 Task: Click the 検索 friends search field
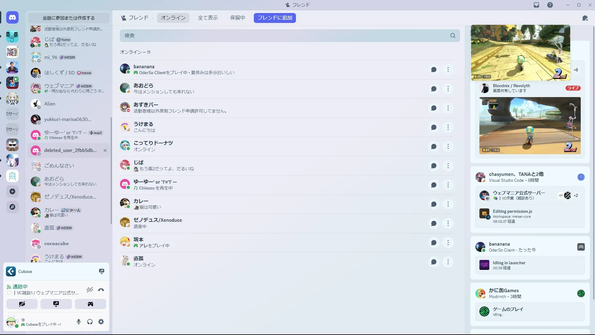[285, 36]
